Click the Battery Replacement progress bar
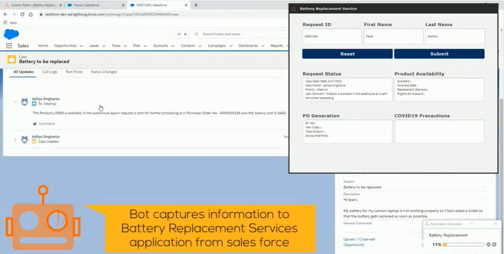This screenshot has width=504, height=254. click(x=464, y=245)
